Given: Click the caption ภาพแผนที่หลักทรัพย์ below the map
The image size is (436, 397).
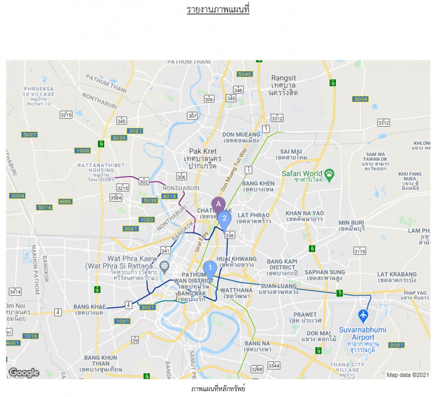Looking at the screenshot, I should pos(218,389).
